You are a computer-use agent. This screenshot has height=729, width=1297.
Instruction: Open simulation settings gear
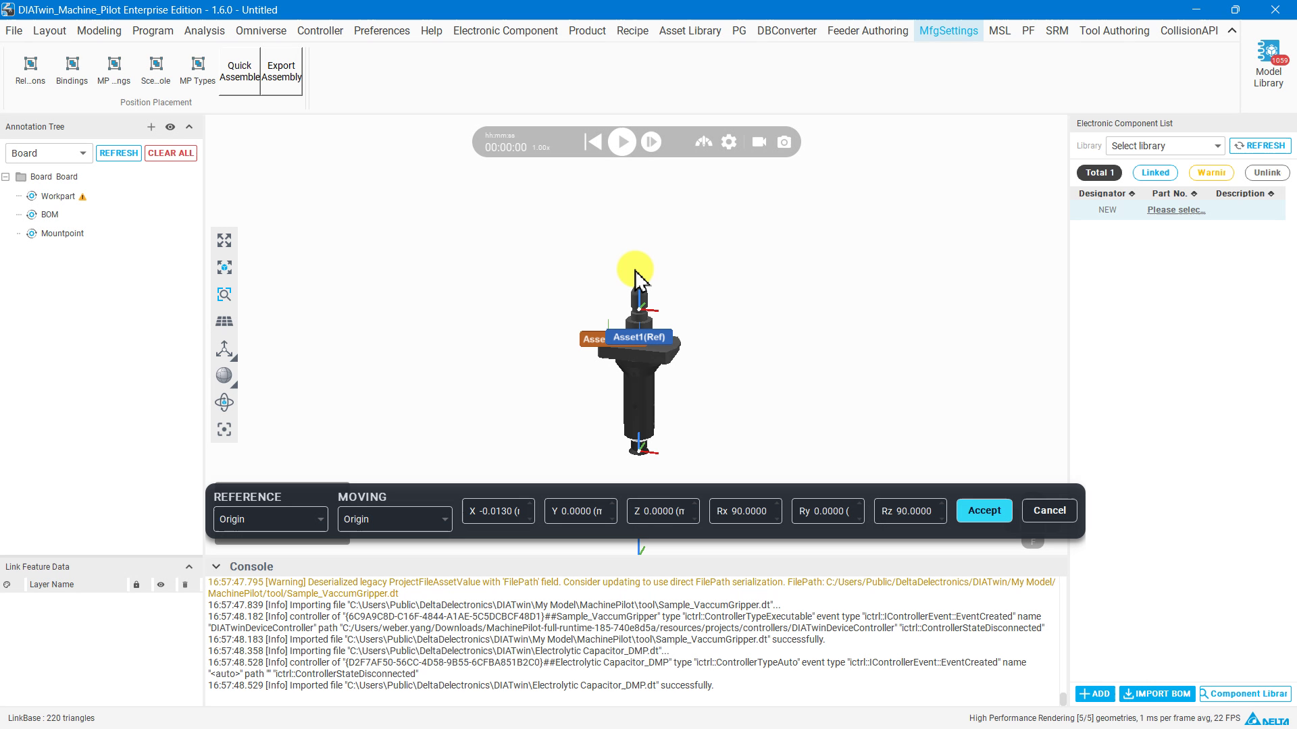coord(729,142)
